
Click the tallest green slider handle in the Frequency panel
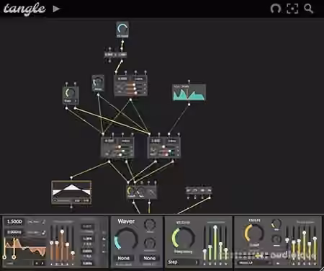click(x=215, y=227)
